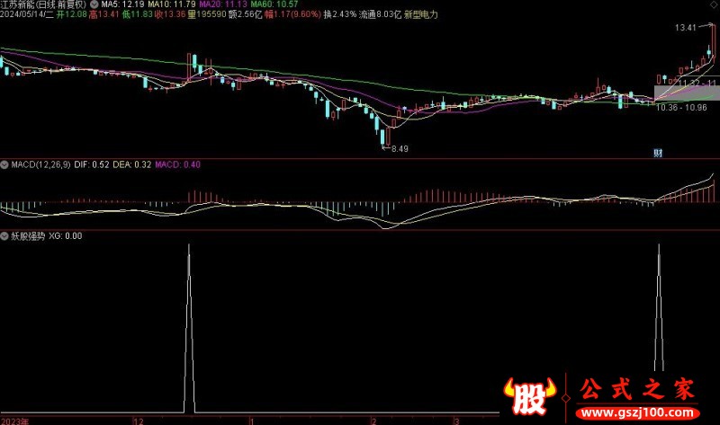Image resolution: width=720 pixels, height=425 pixels.
Task: Select the MA10: 11.79 moving average label
Action: [x=167, y=4]
